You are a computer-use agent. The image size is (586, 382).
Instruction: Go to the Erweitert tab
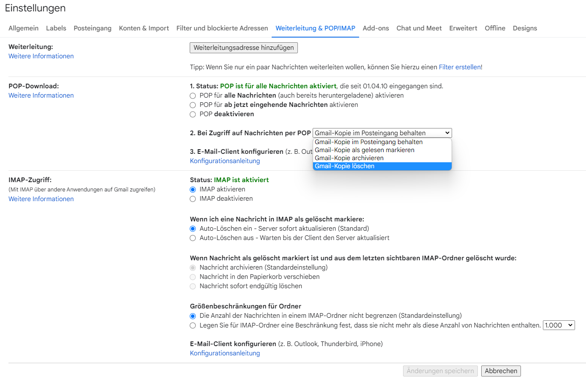463,28
